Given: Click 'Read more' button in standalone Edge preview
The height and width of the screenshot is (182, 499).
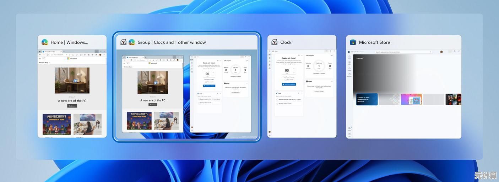Looking at the screenshot, I should (72, 106).
